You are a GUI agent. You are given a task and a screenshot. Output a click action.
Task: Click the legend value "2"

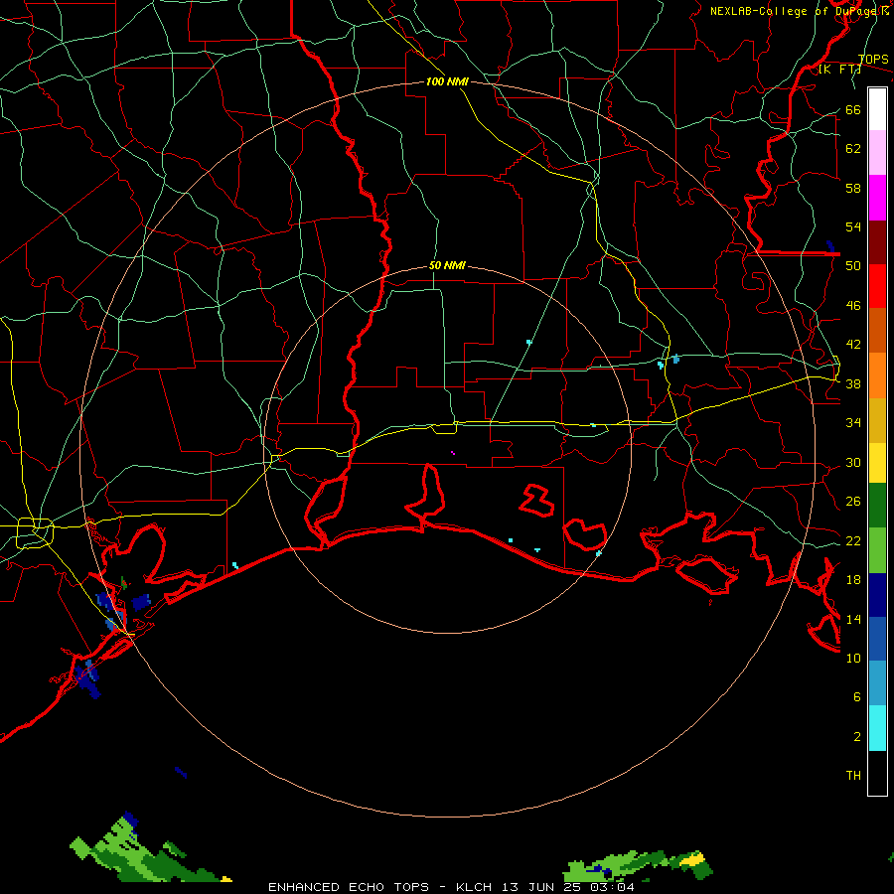tap(857, 736)
